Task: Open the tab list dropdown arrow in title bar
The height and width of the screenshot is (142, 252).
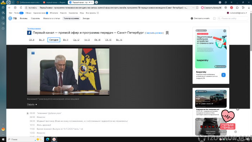Action: pos(13,2)
